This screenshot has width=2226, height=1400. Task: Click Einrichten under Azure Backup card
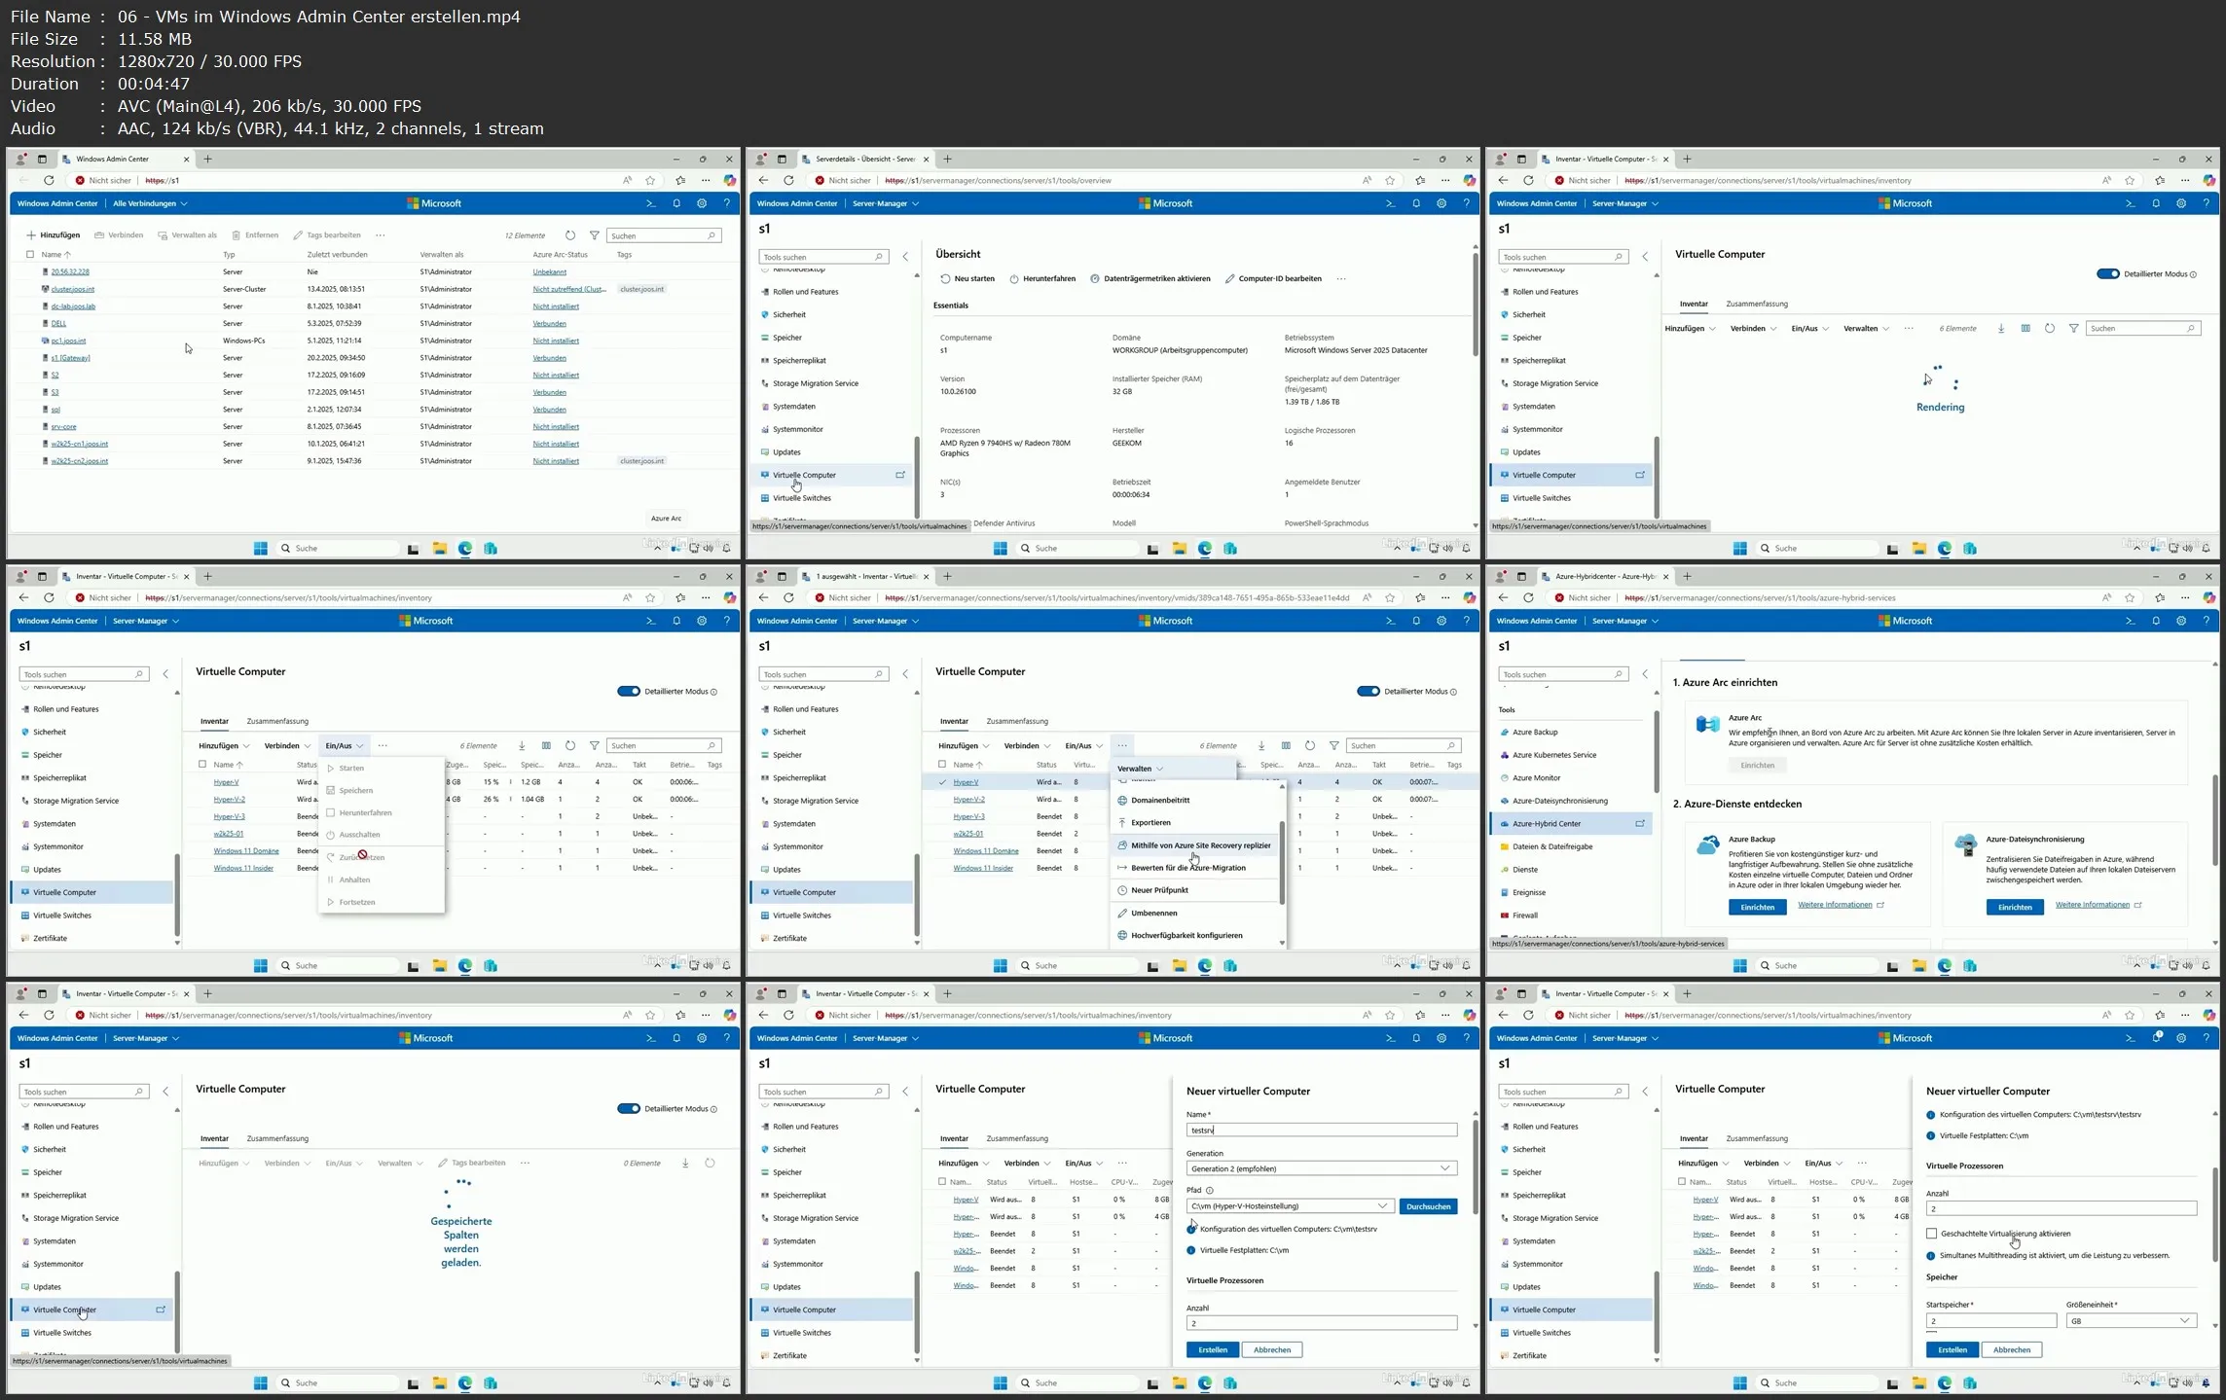(1757, 908)
